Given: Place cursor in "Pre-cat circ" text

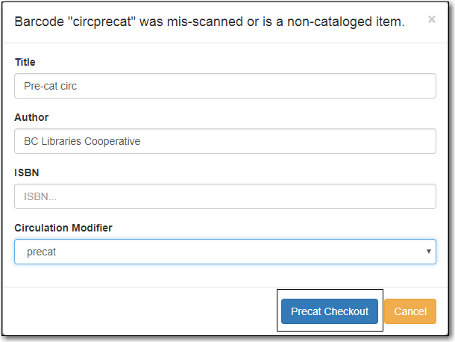Looking at the screenshot, I should 50,86.
